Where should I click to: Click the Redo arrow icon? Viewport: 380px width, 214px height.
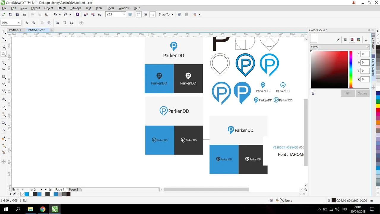click(66, 14)
